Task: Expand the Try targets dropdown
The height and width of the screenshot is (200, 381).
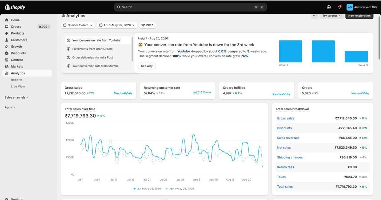Action: coord(332,16)
